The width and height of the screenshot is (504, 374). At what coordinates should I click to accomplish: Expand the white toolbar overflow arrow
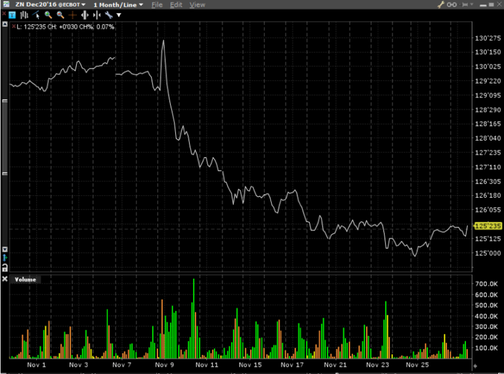click(x=119, y=15)
